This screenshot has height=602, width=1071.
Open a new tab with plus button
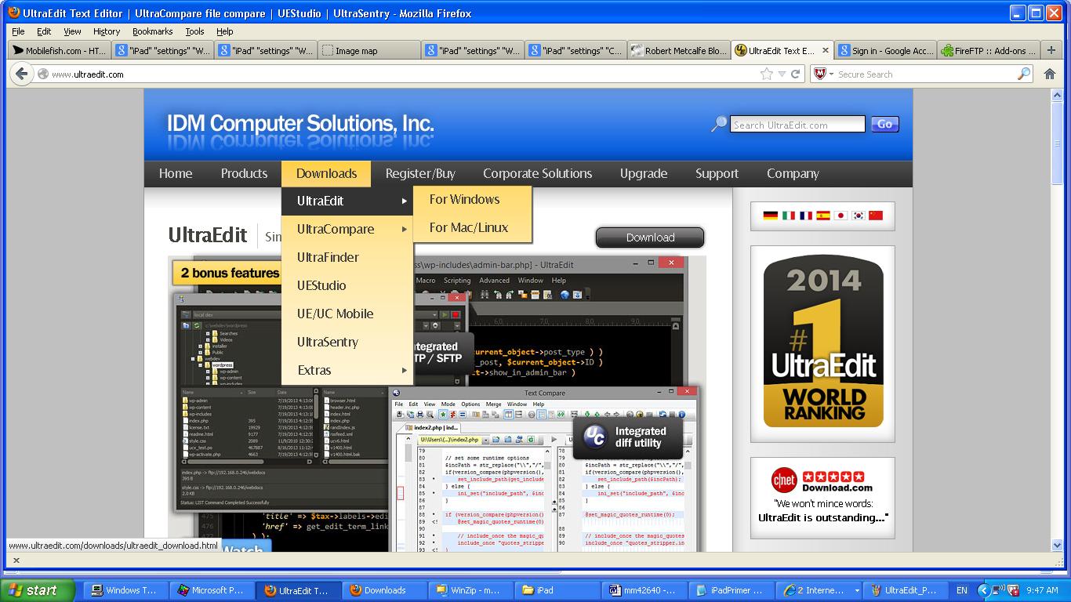coord(1052,50)
